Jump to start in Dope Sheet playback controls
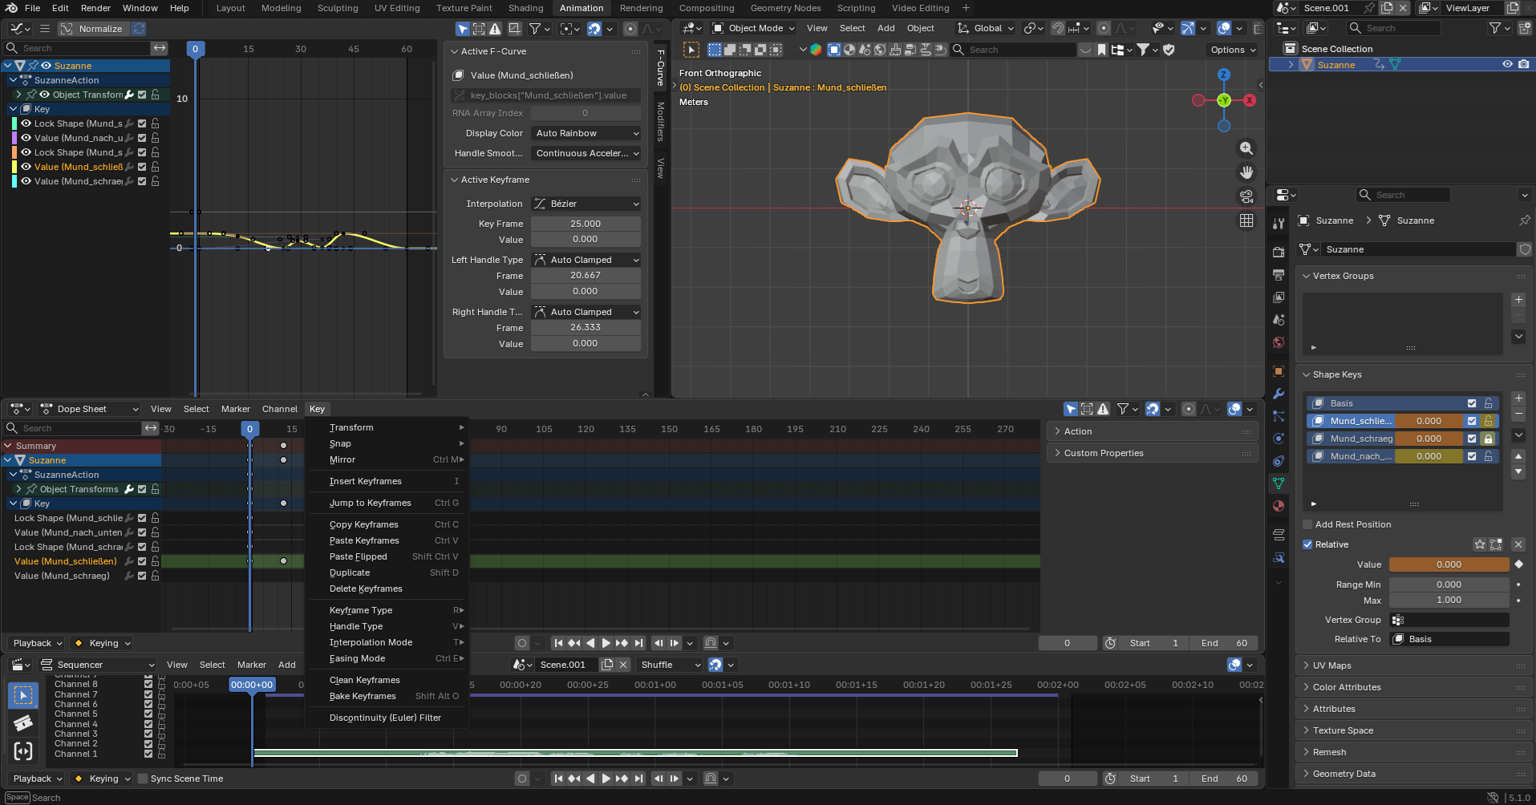The image size is (1536, 805). pos(558,643)
